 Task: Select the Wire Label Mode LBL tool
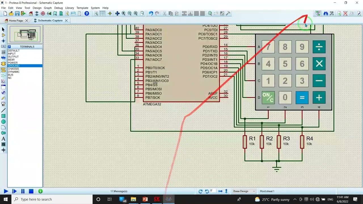[3, 46]
